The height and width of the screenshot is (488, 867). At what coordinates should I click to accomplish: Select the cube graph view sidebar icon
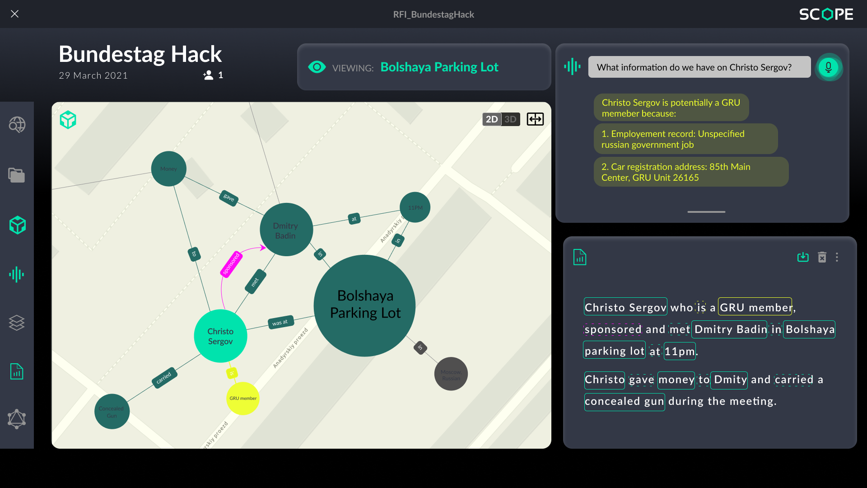tap(17, 225)
